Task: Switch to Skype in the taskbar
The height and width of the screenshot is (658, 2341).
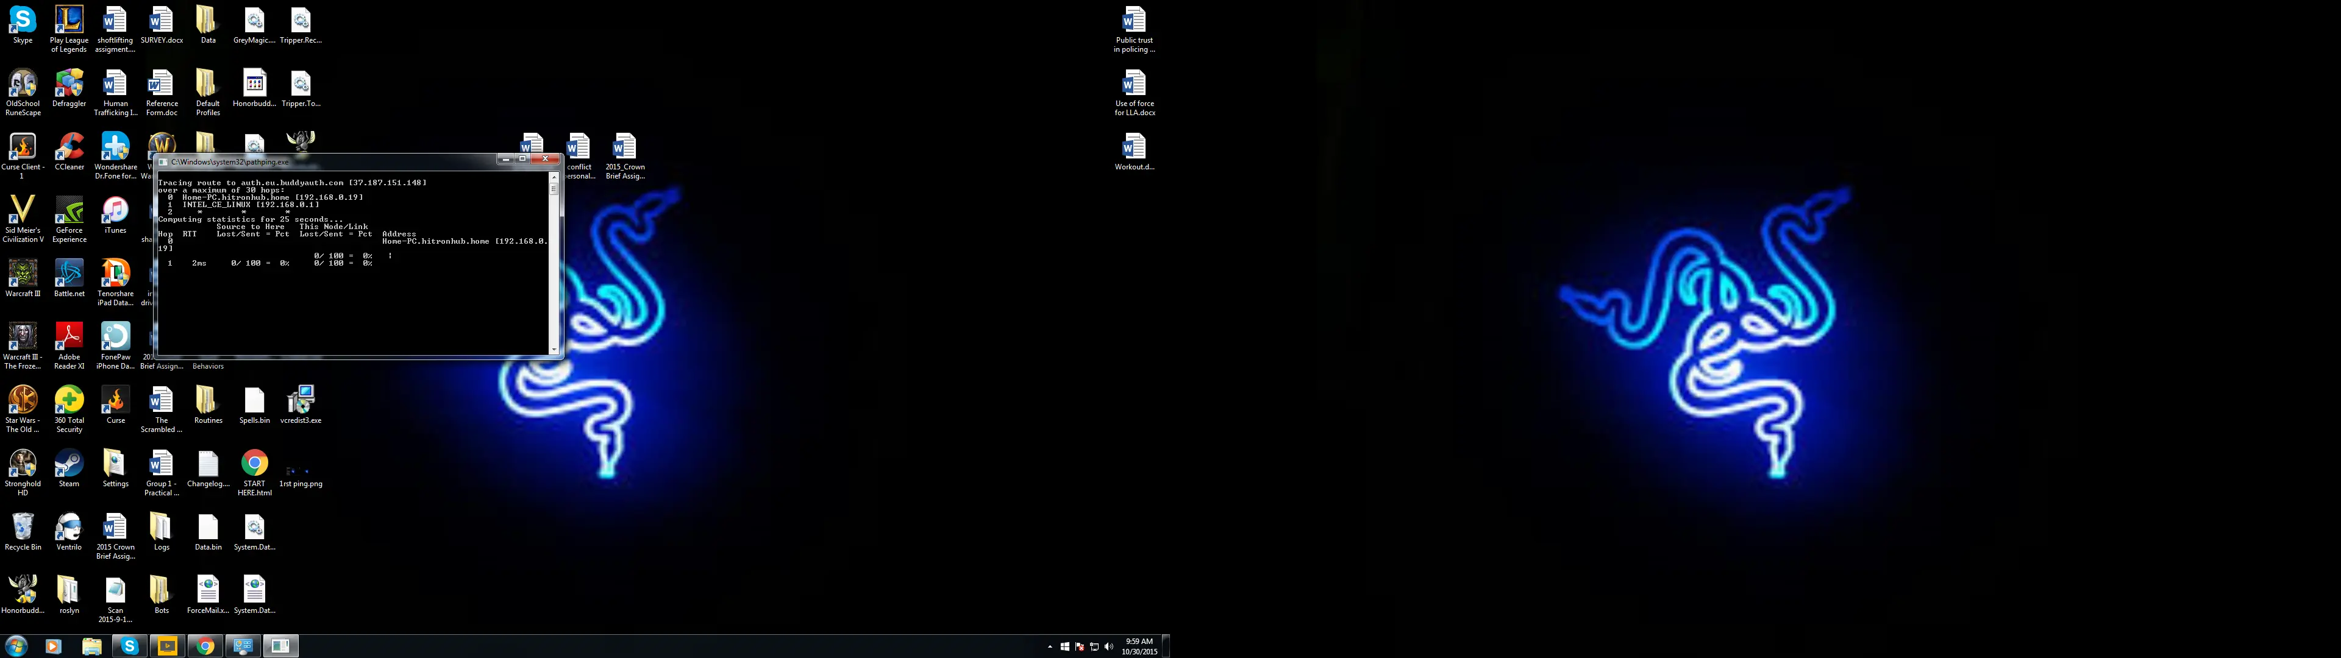Action: 130,646
